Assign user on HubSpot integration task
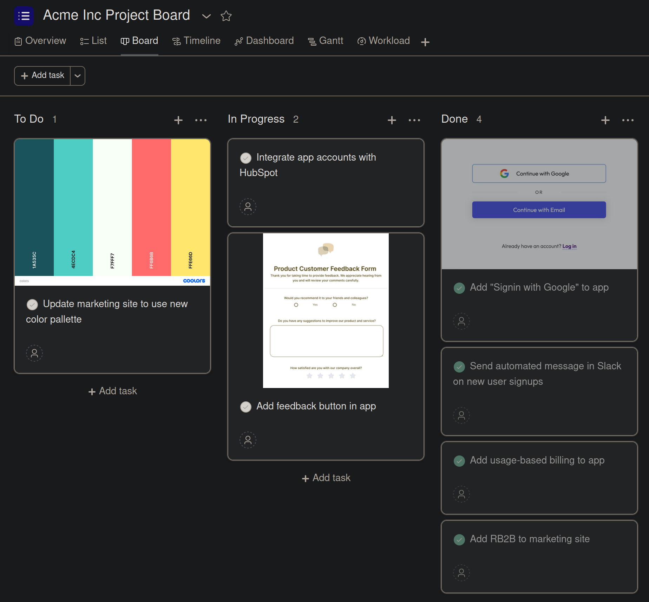This screenshot has height=602, width=649. click(248, 207)
